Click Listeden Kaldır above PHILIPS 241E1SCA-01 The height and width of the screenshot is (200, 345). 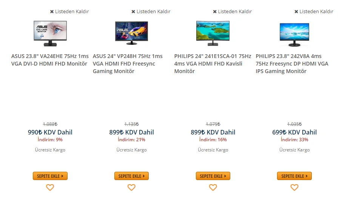coord(233,11)
